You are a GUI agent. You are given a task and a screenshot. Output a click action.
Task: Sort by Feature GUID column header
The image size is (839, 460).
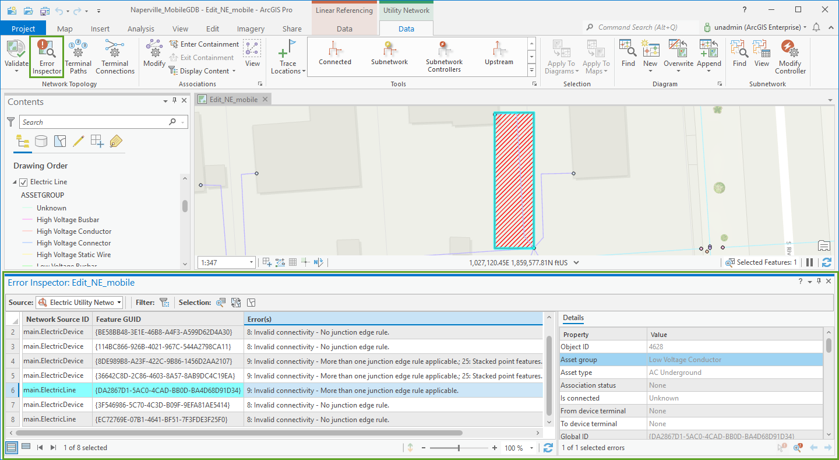coord(168,319)
